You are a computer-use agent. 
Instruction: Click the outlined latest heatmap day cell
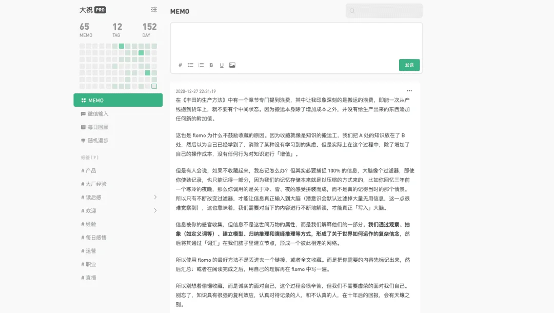click(154, 86)
